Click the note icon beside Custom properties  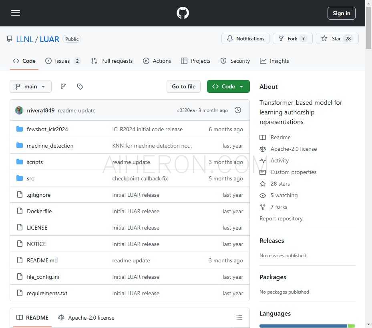[x=263, y=172]
